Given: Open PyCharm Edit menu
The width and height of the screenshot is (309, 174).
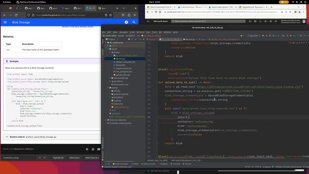Looking at the screenshot, I should click(x=109, y=32).
